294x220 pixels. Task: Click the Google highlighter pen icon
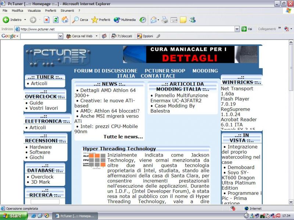click(x=158, y=36)
